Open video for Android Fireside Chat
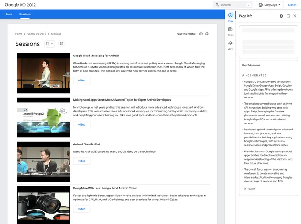The image size is (301, 224). click(81, 161)
